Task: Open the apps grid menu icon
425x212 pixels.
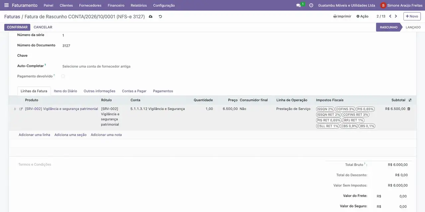Action: pyautogui.click(x=6, y=5)
